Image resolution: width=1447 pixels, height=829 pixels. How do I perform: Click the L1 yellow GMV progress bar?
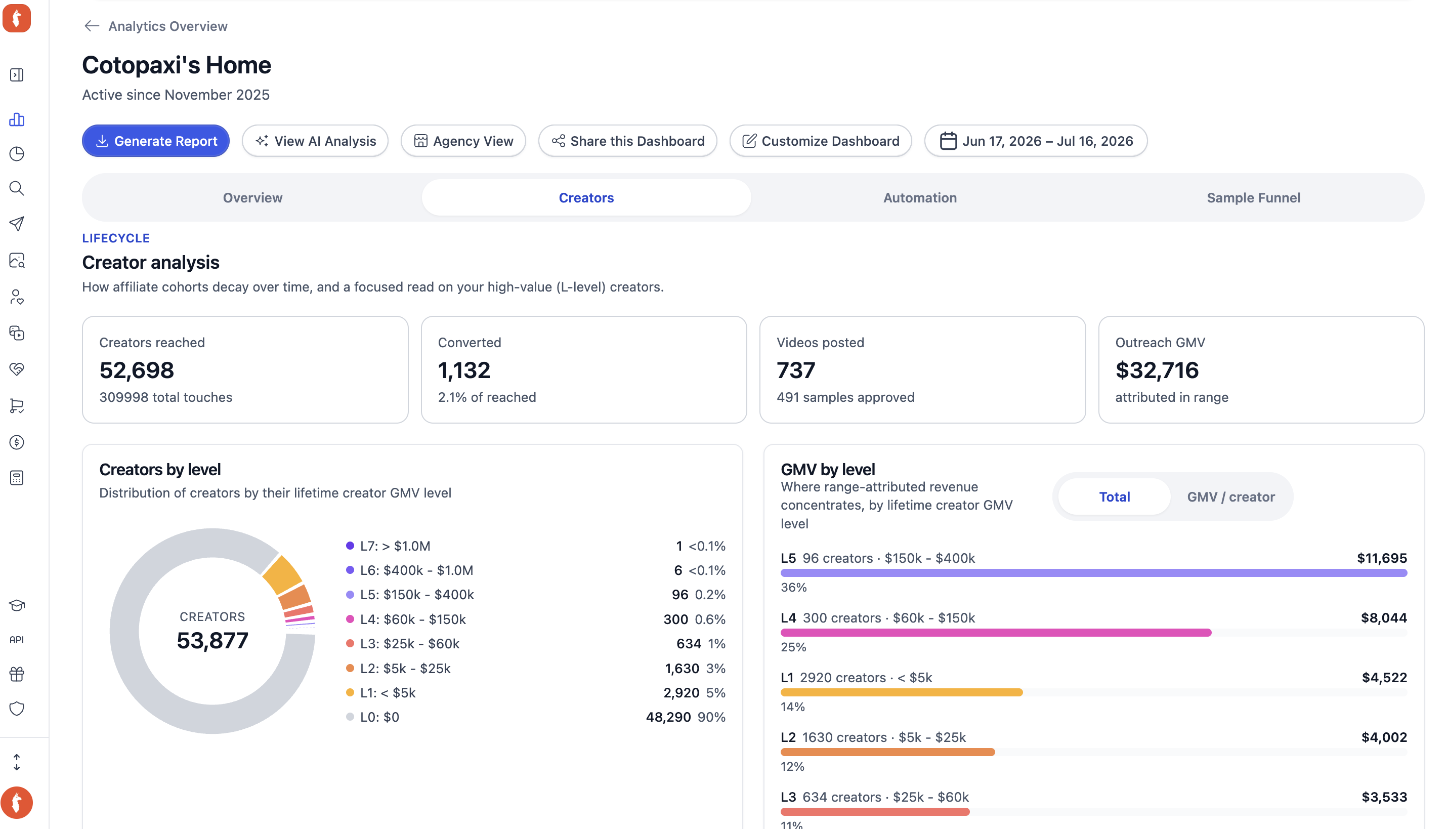click(901, 692)
